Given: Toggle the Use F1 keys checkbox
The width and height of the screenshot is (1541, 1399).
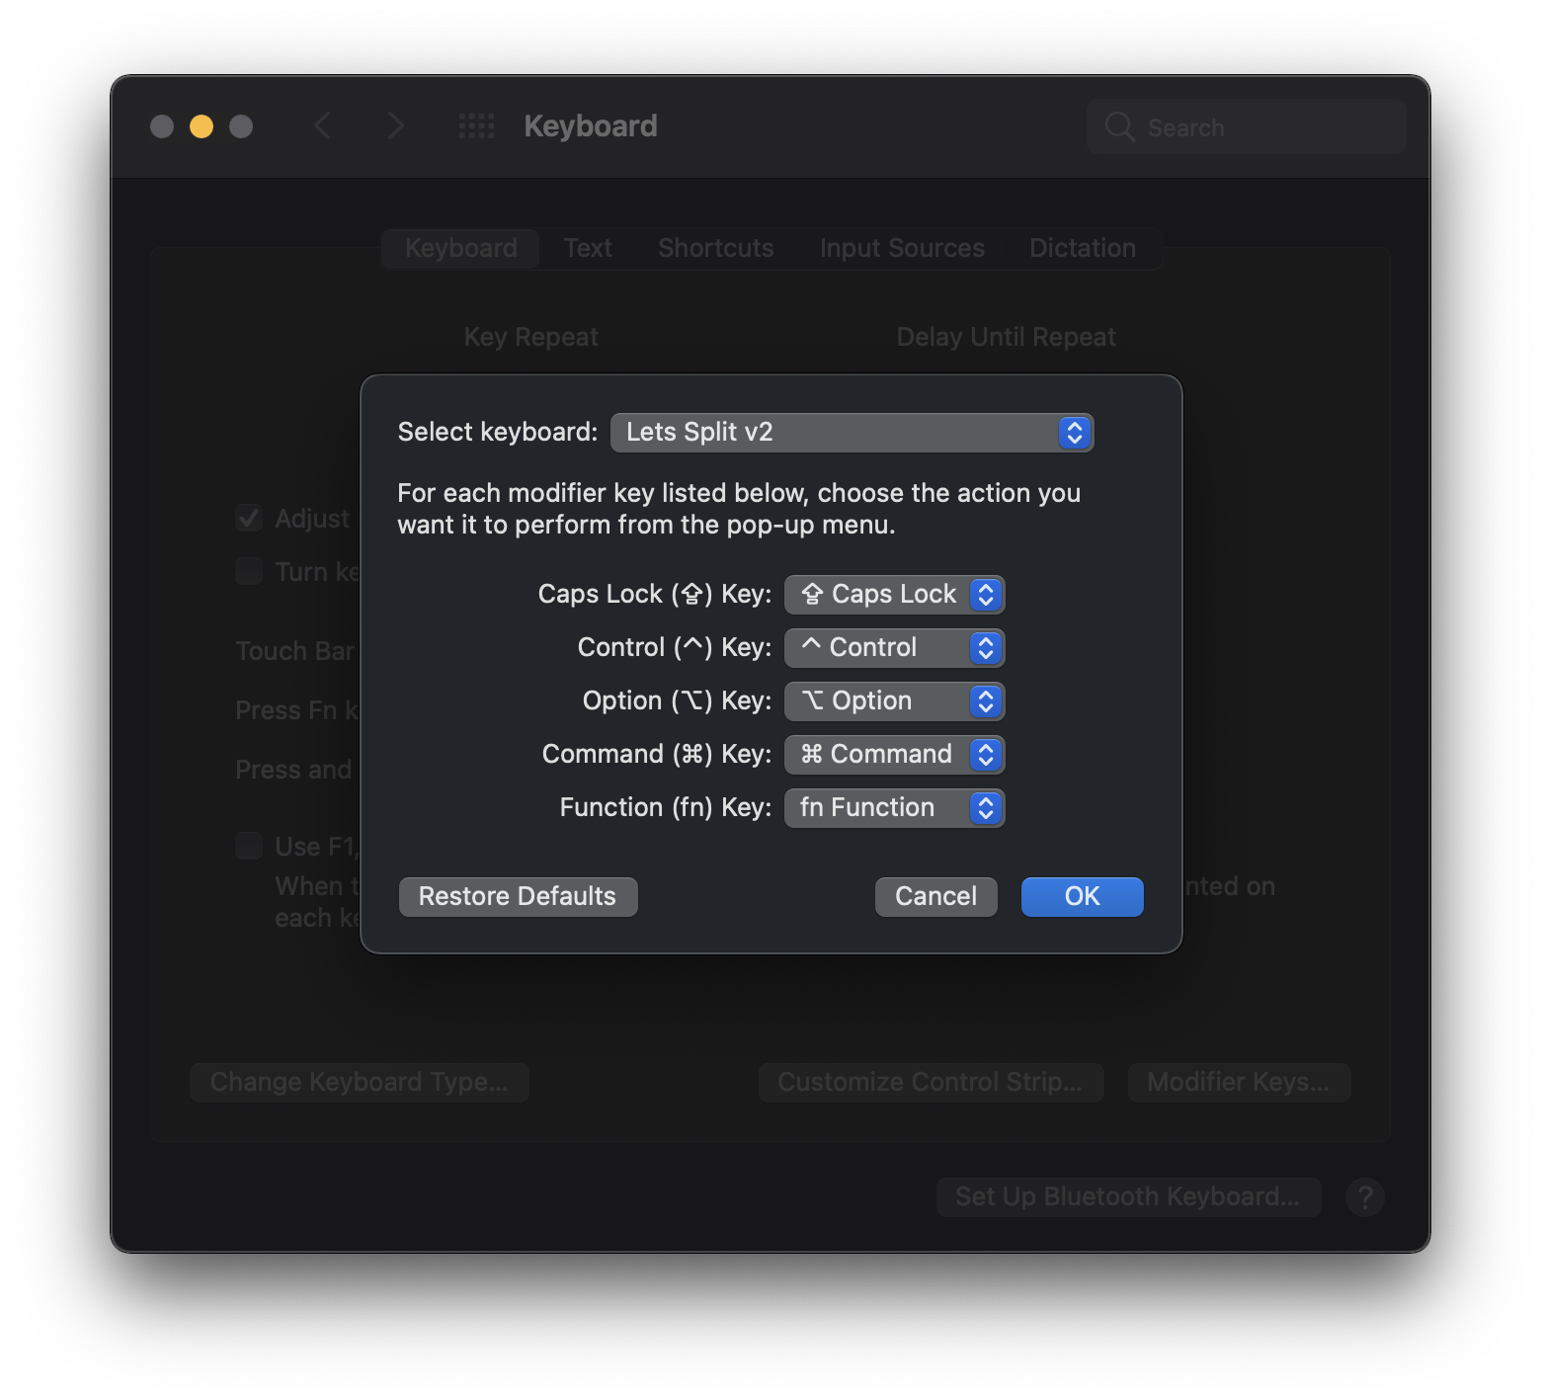Looking at the screenshot, I should (x=249, y=847).
